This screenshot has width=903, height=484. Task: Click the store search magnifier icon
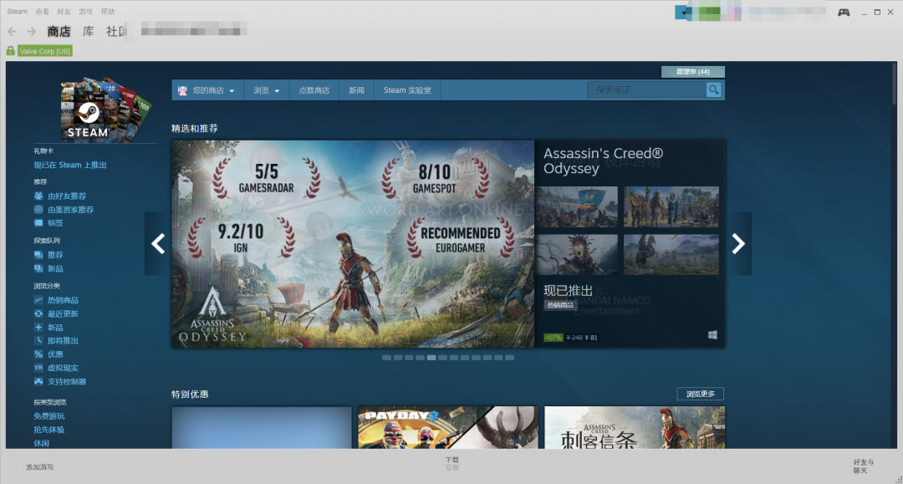[713, 89]
